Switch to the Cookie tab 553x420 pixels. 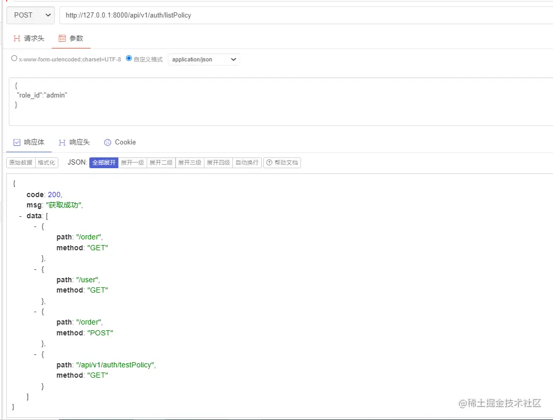[x=125, y=142]
